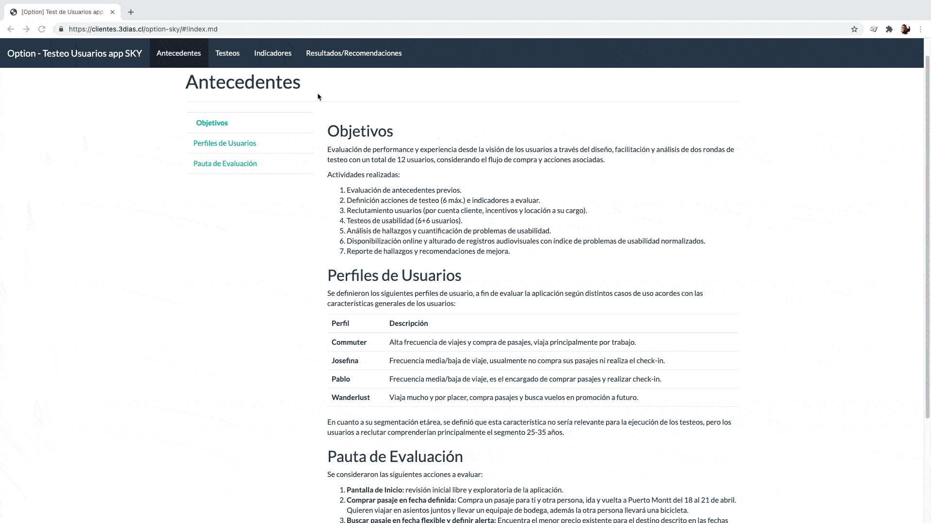This screenshot has width=931, height=523.
Task: Click 'Reporte de hallazgos y recomendaciones' item
Action: pyautogui.click(x=428, y=251)
